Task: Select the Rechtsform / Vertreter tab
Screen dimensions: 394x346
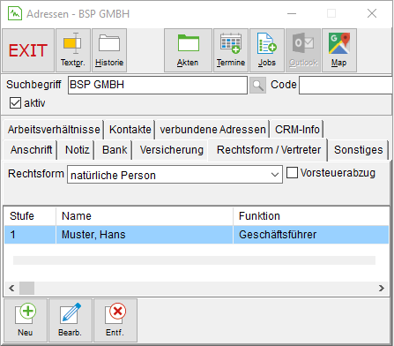Action: point(269,150)
